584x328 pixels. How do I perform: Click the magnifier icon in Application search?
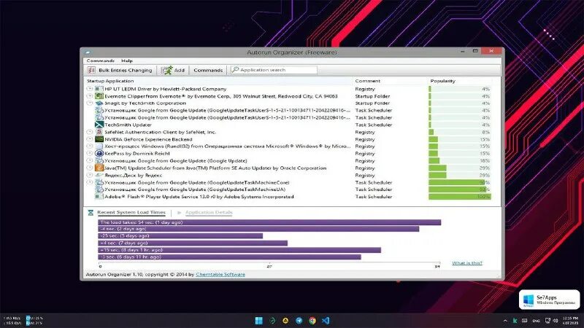tap(235, 69)
